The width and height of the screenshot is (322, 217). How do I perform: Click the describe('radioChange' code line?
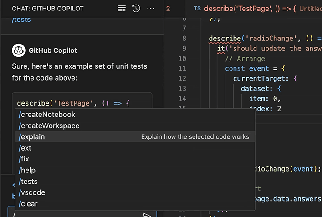pos(265,39)
